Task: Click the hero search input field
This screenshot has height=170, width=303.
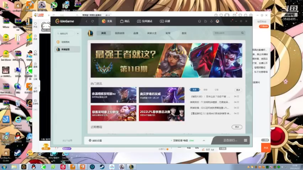Action: coord(226,33)
